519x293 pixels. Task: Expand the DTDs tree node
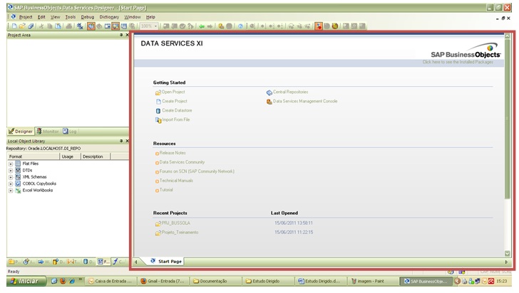11,171
